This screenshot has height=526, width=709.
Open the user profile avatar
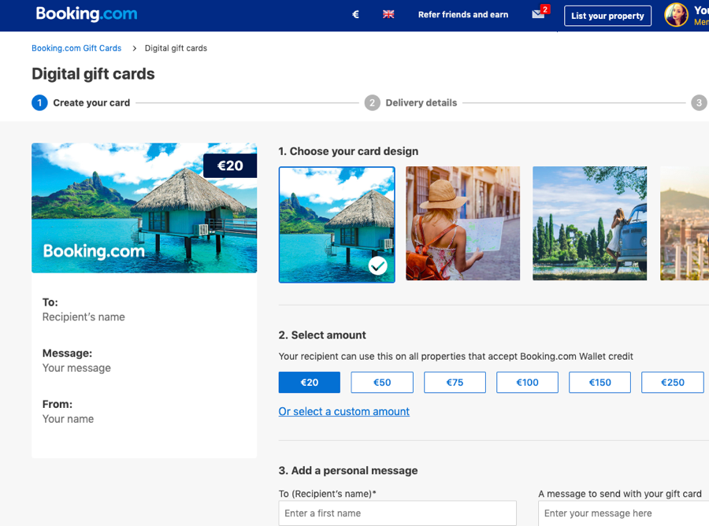[676, 15]
